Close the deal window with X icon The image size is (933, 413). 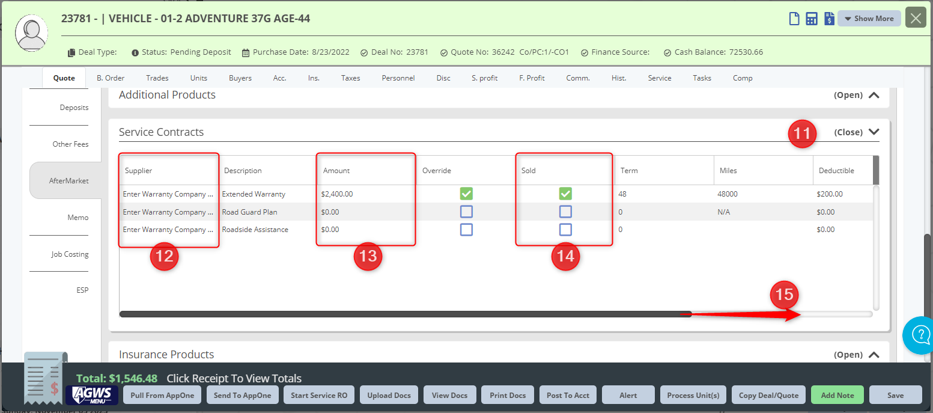click(x=916, y=19)
